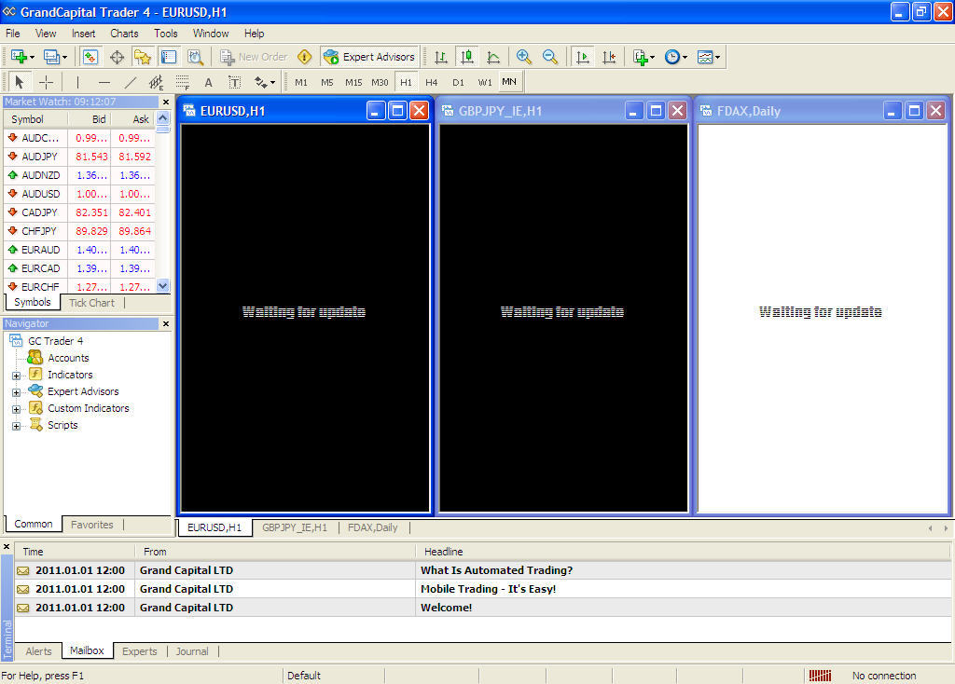Image resolution: width=955 pixels, height=684 pixels.
Task: Open the Charts menu
Action: tap(124, 34)
